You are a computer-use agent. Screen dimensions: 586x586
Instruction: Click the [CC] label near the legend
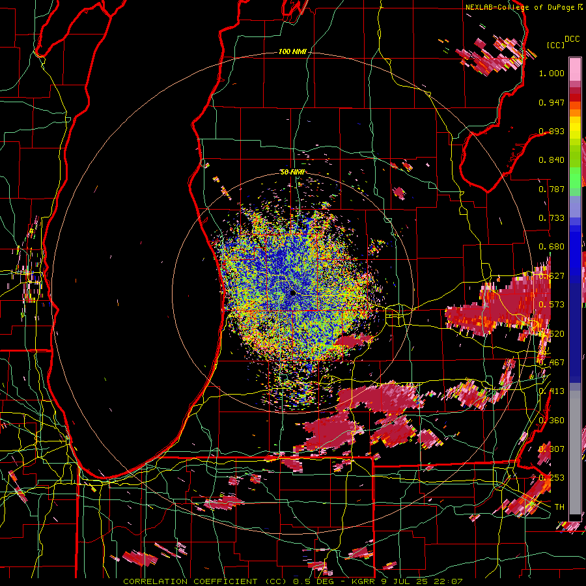tap(555, 45)
